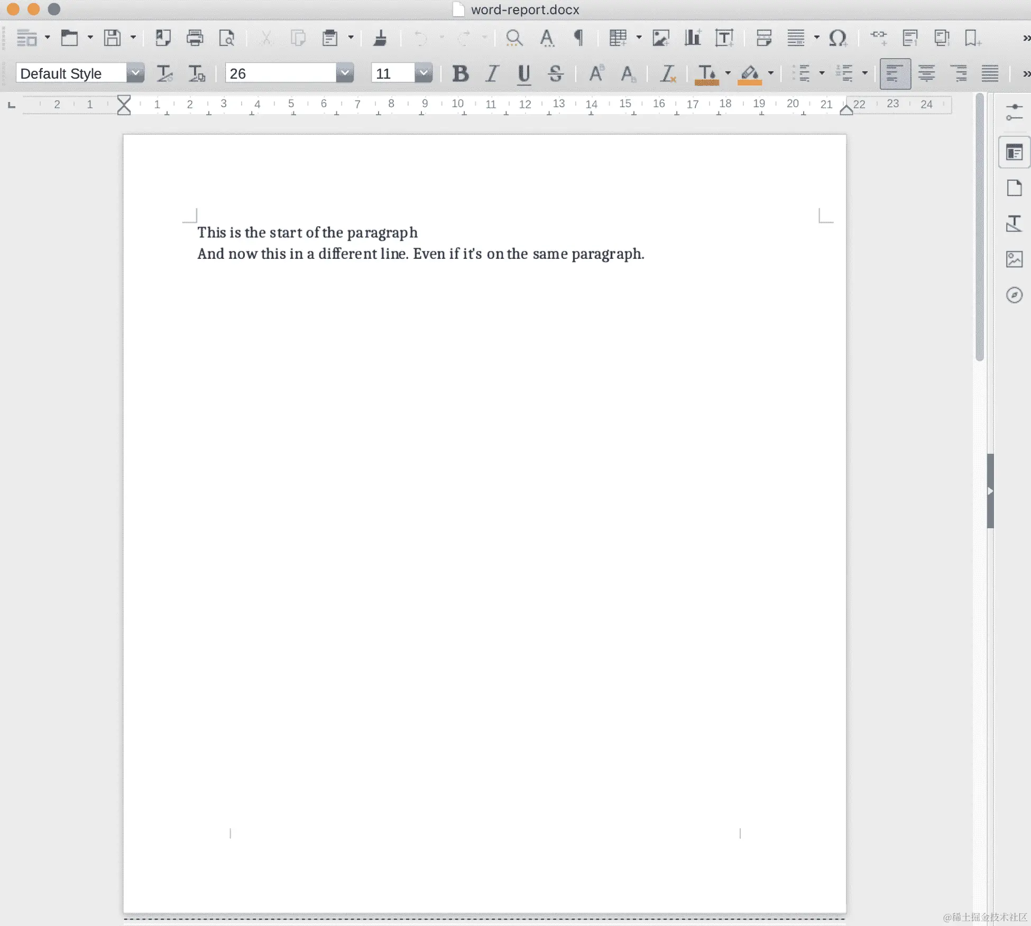Viewport: 1031px width, 926px height.
Task: Insert endnote icon
Action: pos(942,38)
